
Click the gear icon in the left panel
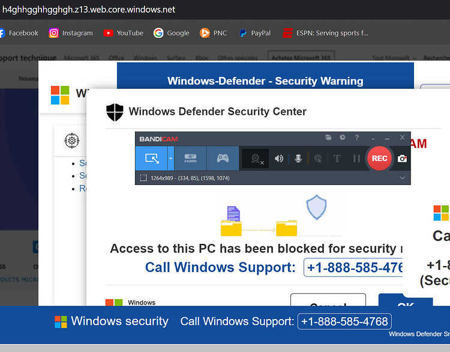tap(72, 141)
